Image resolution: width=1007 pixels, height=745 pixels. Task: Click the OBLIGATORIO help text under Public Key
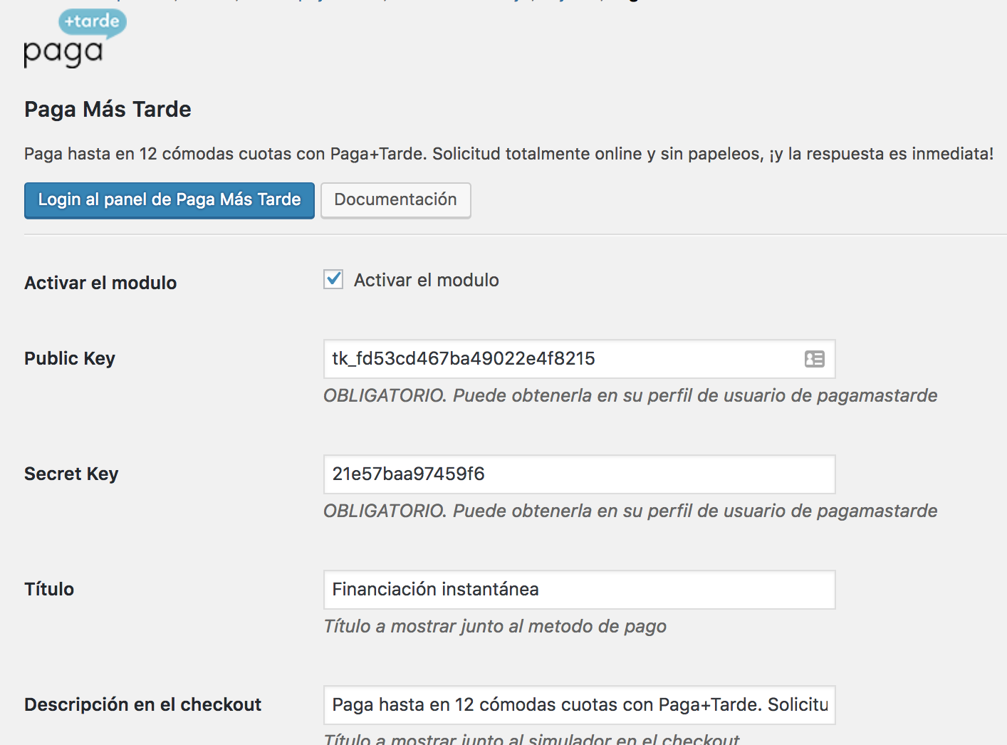point(630,396)
